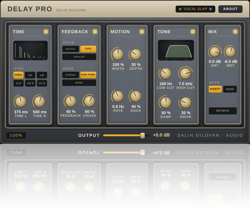
Task: Click the DRY level knob
Action: [x=215, y=52]
